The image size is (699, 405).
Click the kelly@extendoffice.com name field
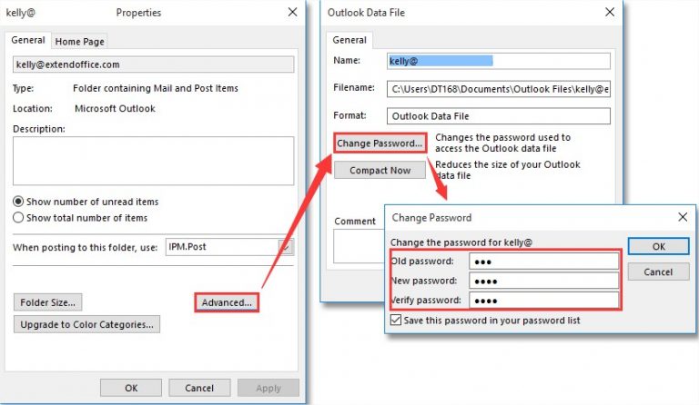[153, 64]
